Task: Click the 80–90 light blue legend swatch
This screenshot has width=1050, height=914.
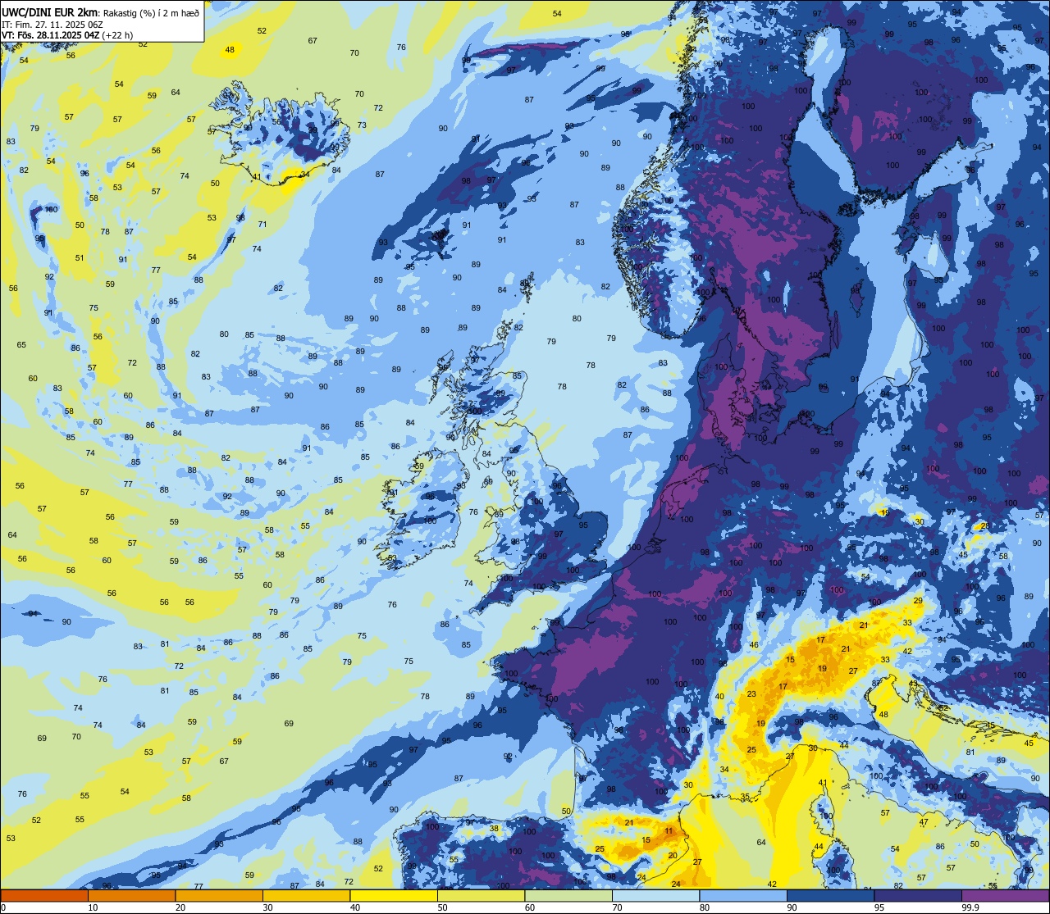Action: click(x=743, y=895)
